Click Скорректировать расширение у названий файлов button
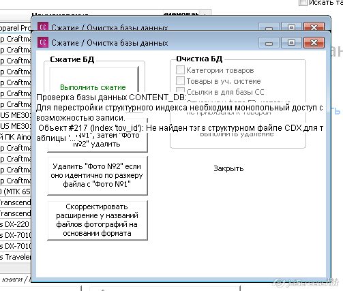This screenshot has height=291, width=343. (98, 220)
